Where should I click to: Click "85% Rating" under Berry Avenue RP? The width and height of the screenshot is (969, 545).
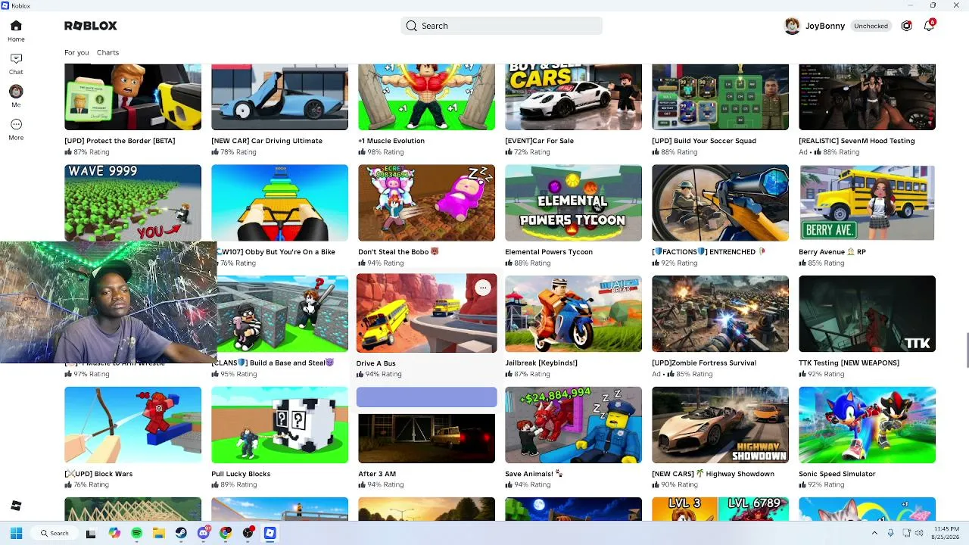point(826,263)
